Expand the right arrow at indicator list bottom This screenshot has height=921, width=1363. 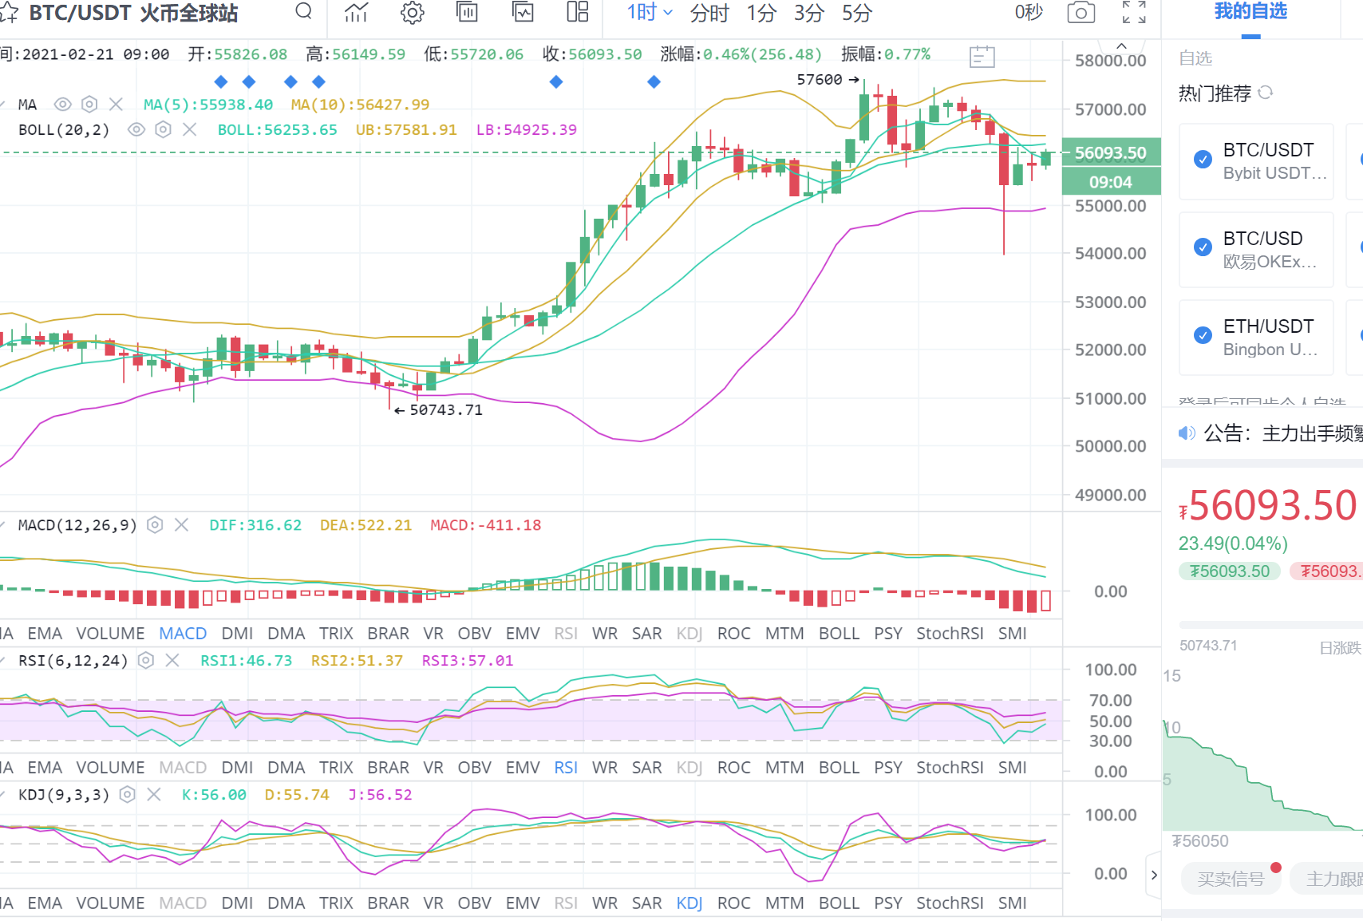pos(1154,875)
